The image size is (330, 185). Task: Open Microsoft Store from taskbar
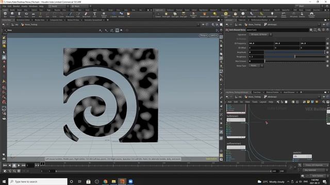[x=88, y=181]
